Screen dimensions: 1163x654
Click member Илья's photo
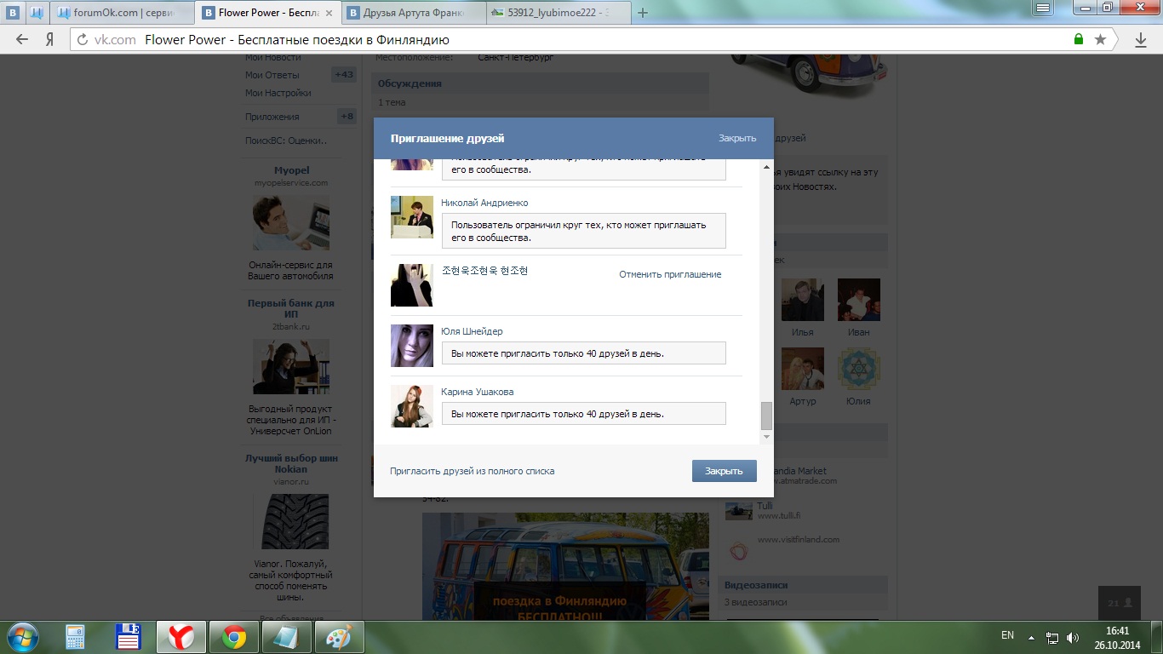click(803, 300)
